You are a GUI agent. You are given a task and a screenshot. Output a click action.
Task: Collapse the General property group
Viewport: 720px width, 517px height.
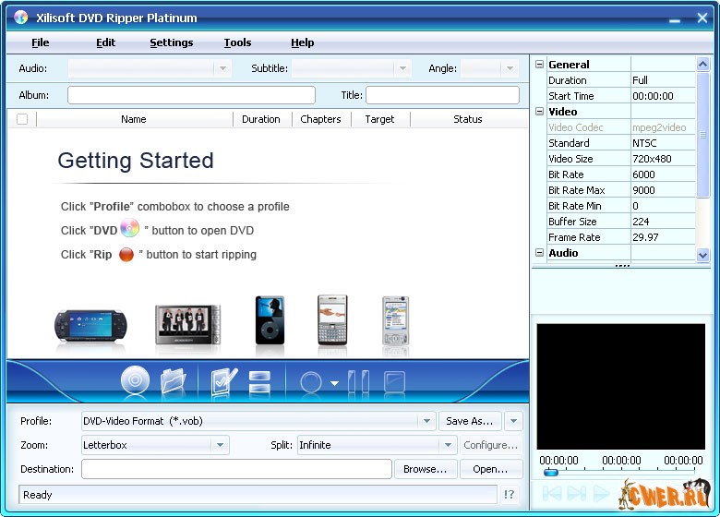pyautogui.click(x=540, y=65)
